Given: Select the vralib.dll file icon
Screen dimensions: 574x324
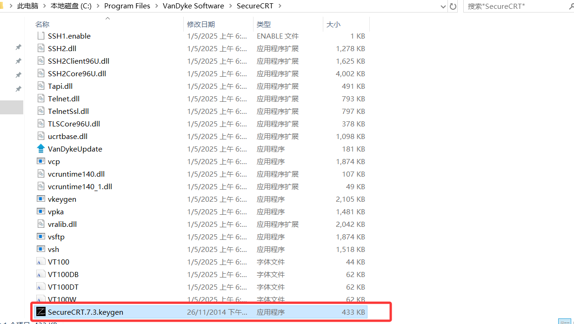Looking at the screenshot, I should (41, 224).
